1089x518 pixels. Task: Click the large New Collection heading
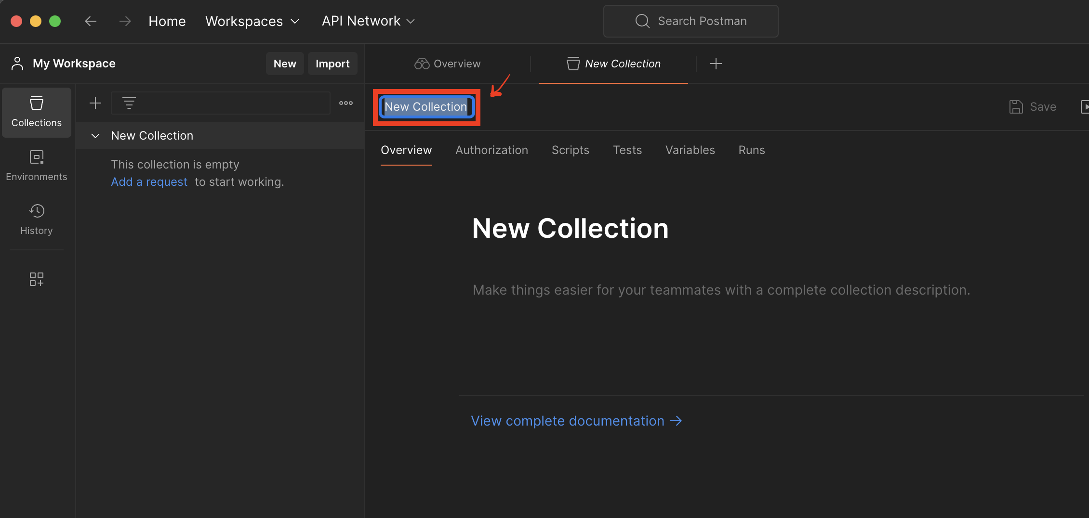point(570,228)
